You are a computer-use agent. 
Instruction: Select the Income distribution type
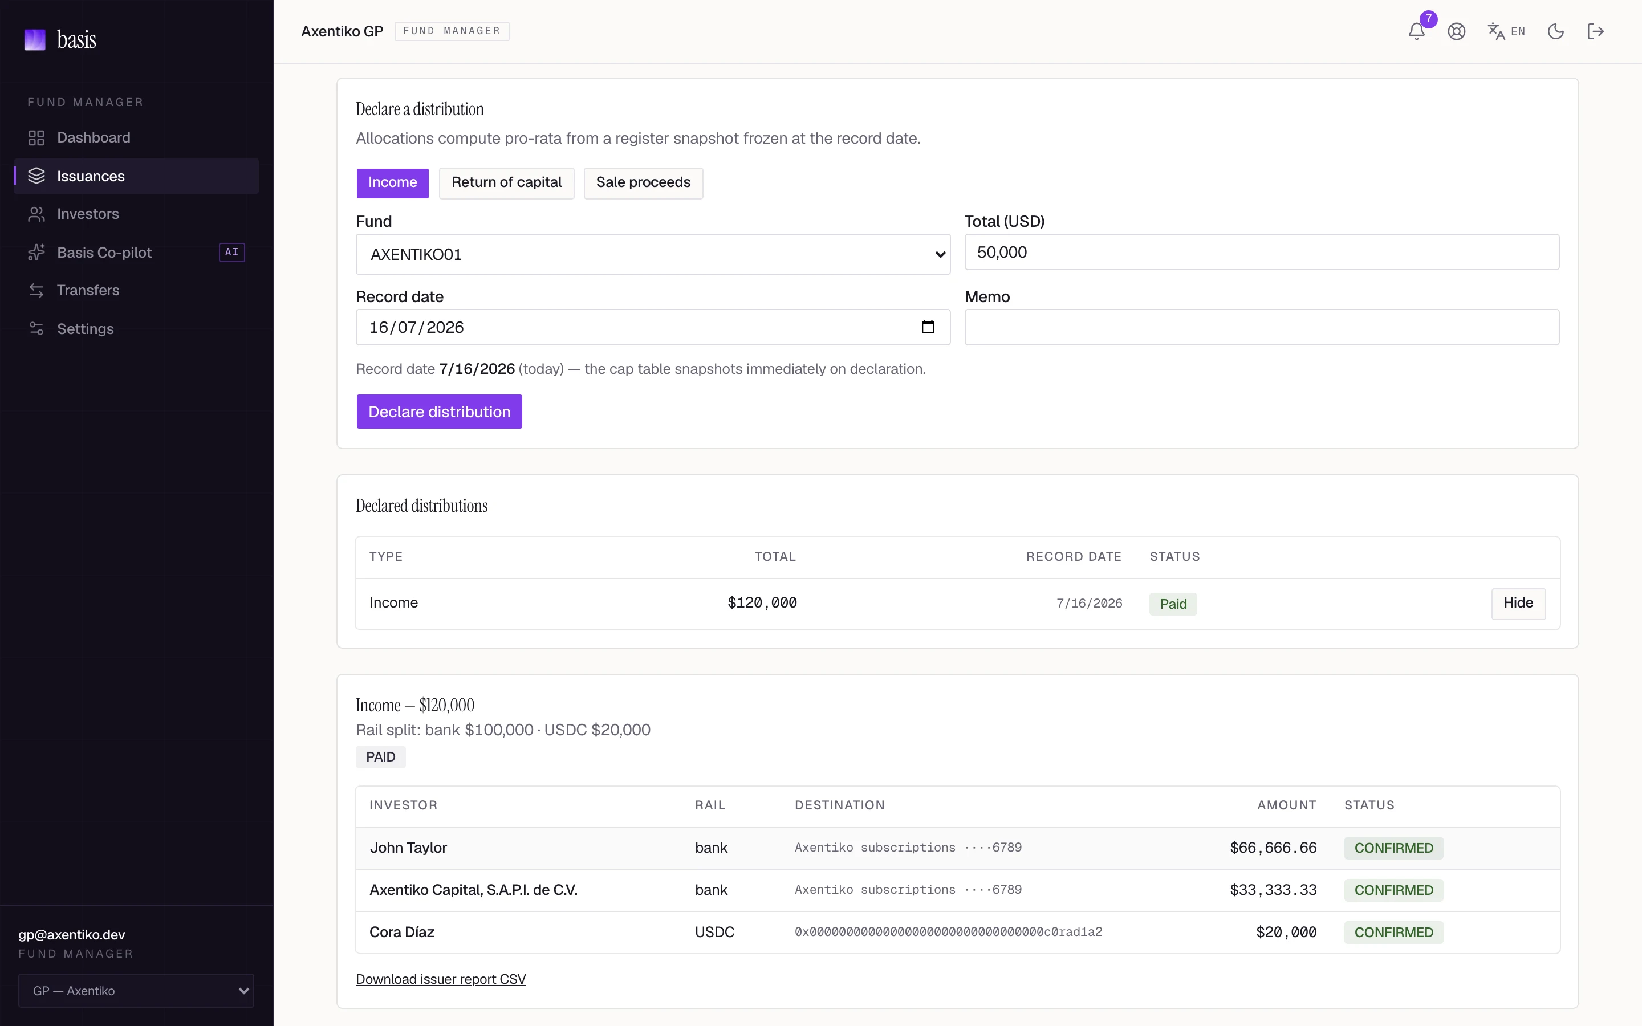tap(392, 182)
